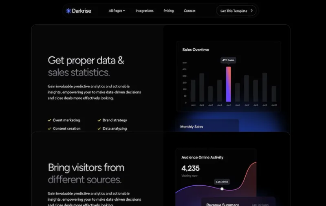
Task: Expand the All Pages dropdown menu
Action: 117,11
